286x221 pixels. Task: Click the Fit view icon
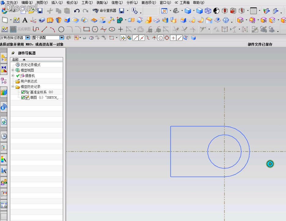[164, 11]
